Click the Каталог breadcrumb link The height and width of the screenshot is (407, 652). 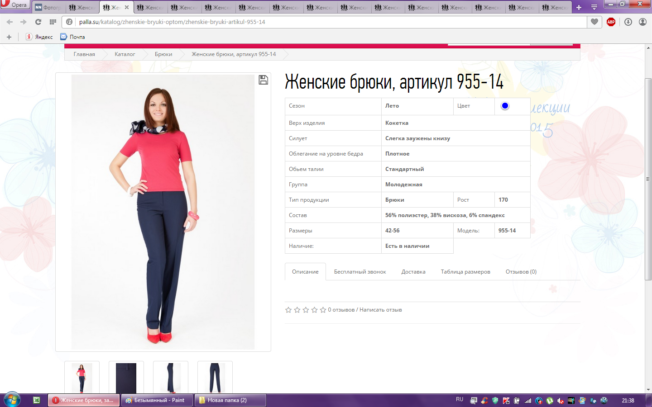(125, 54)
